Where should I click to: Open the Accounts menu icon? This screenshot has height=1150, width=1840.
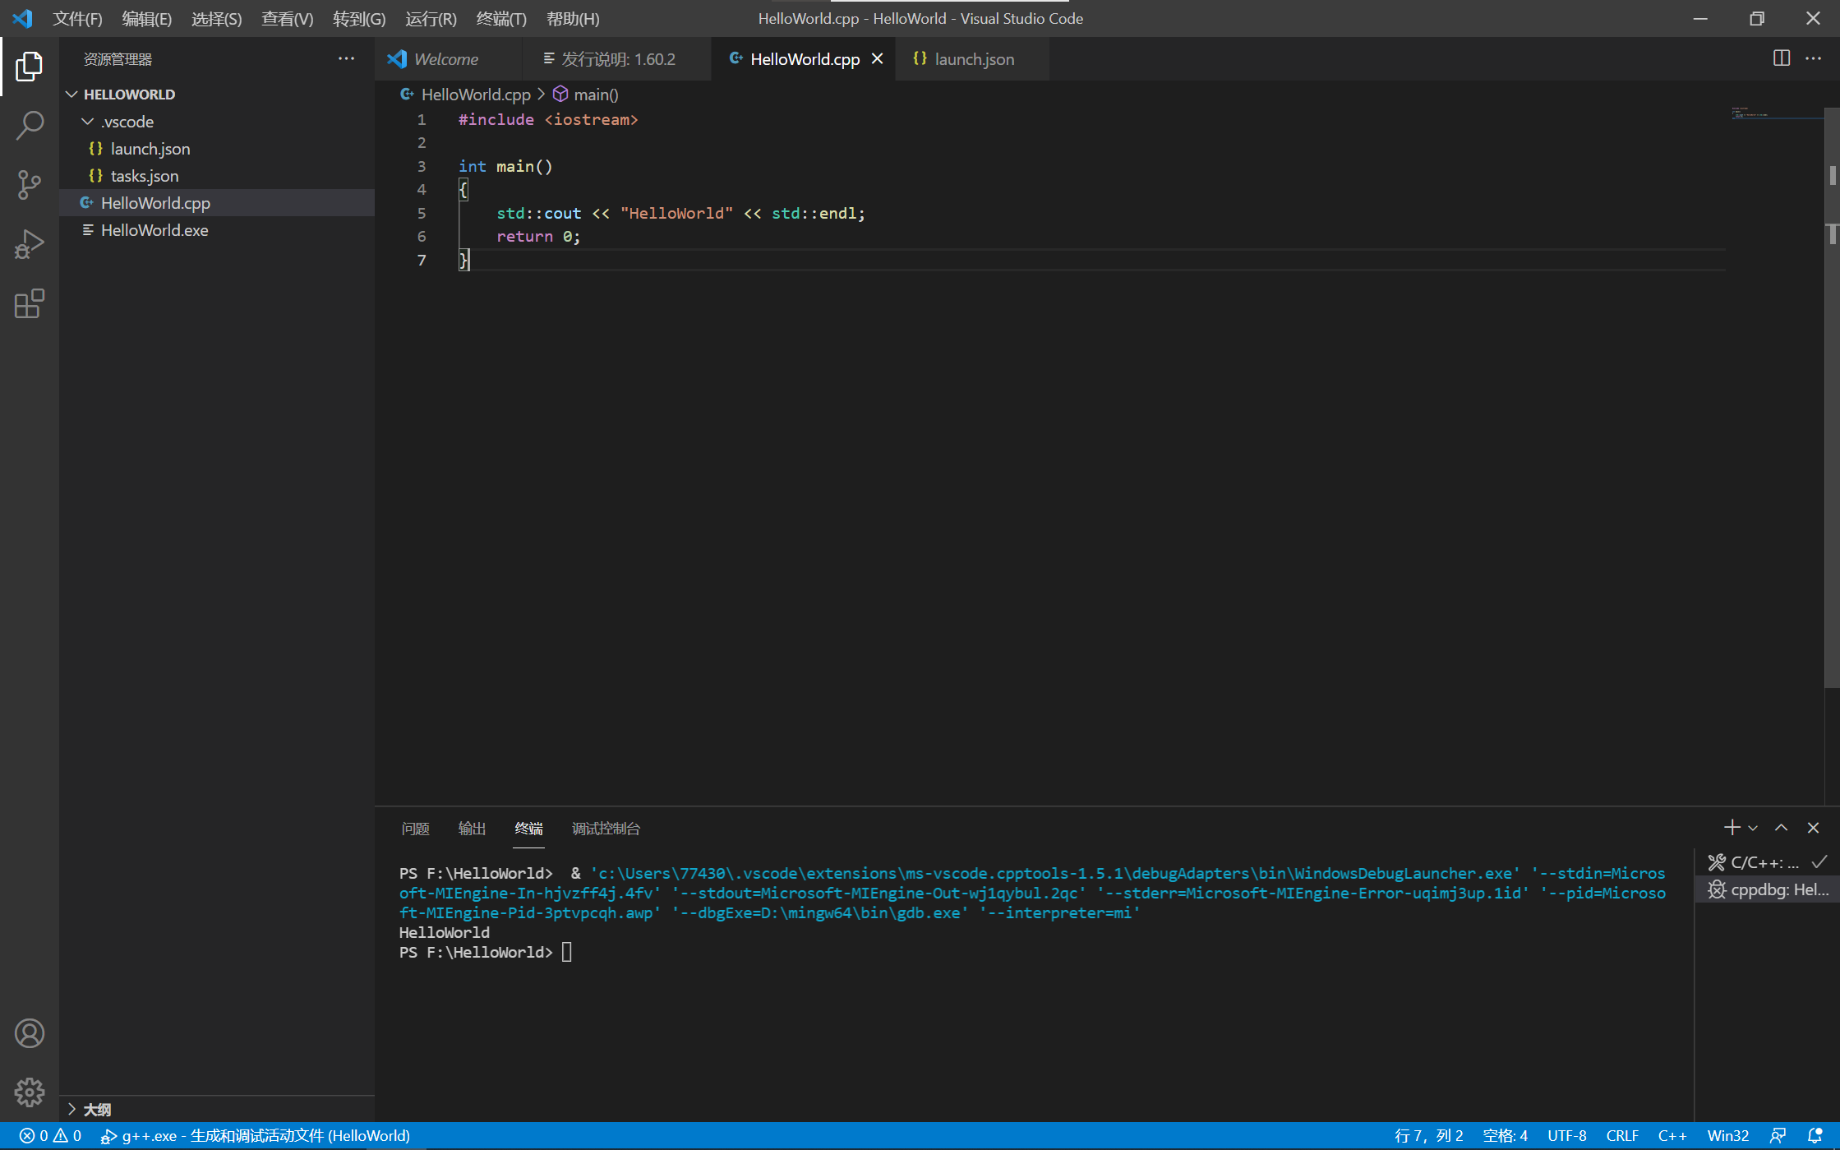click(x=30, y=1033)
